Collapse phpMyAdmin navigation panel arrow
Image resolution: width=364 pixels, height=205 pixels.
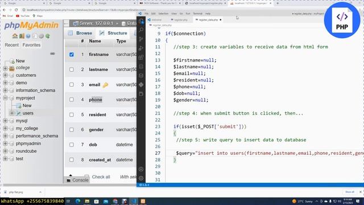click(66, 23)
